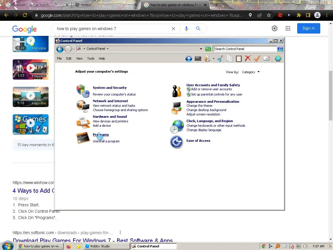Click the scissors Cut toolbar icon
Screen dimensions: 333x250
[x=220, y=58]
